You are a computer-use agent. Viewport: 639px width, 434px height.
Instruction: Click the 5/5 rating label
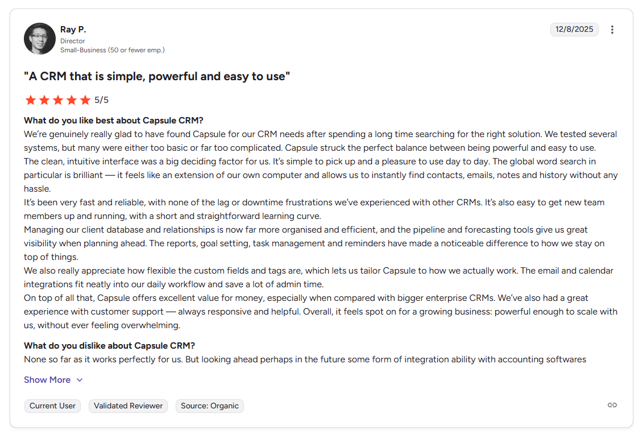pos(100,100)
